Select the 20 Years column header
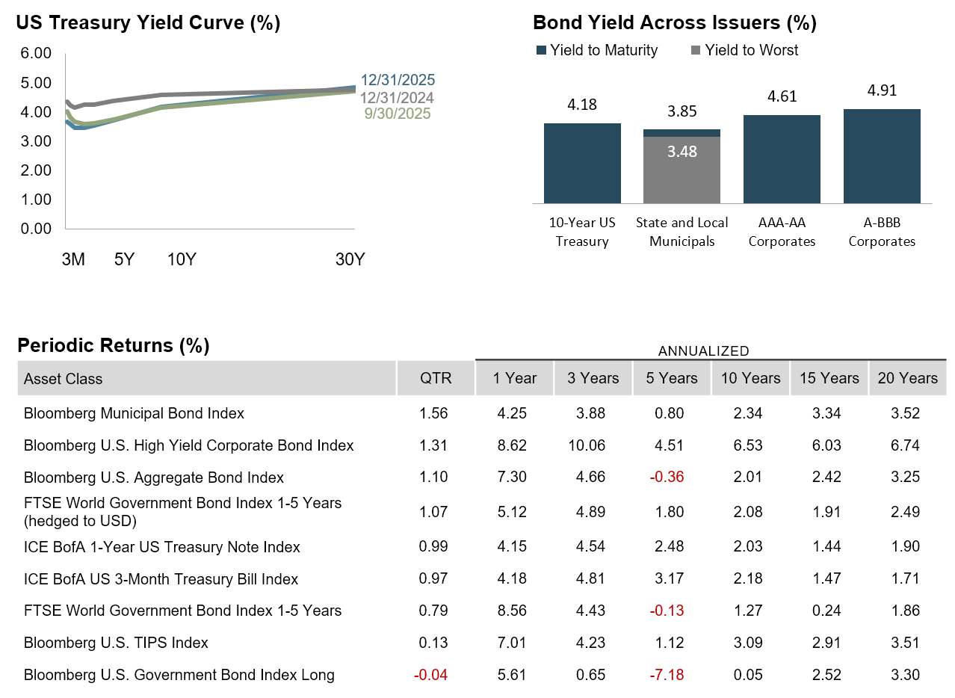The image size is (955, 698). pos(907,378)
